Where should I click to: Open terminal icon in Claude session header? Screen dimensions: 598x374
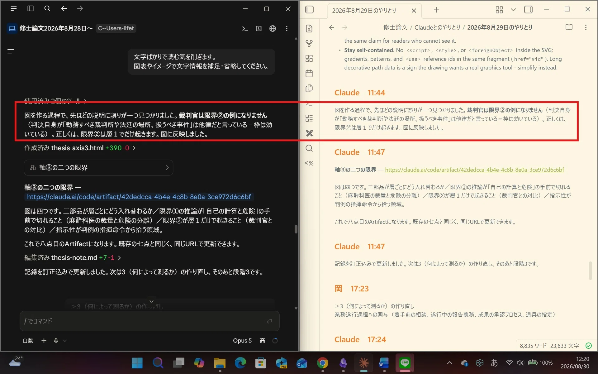pyautogui.click(x=245, y=28)
